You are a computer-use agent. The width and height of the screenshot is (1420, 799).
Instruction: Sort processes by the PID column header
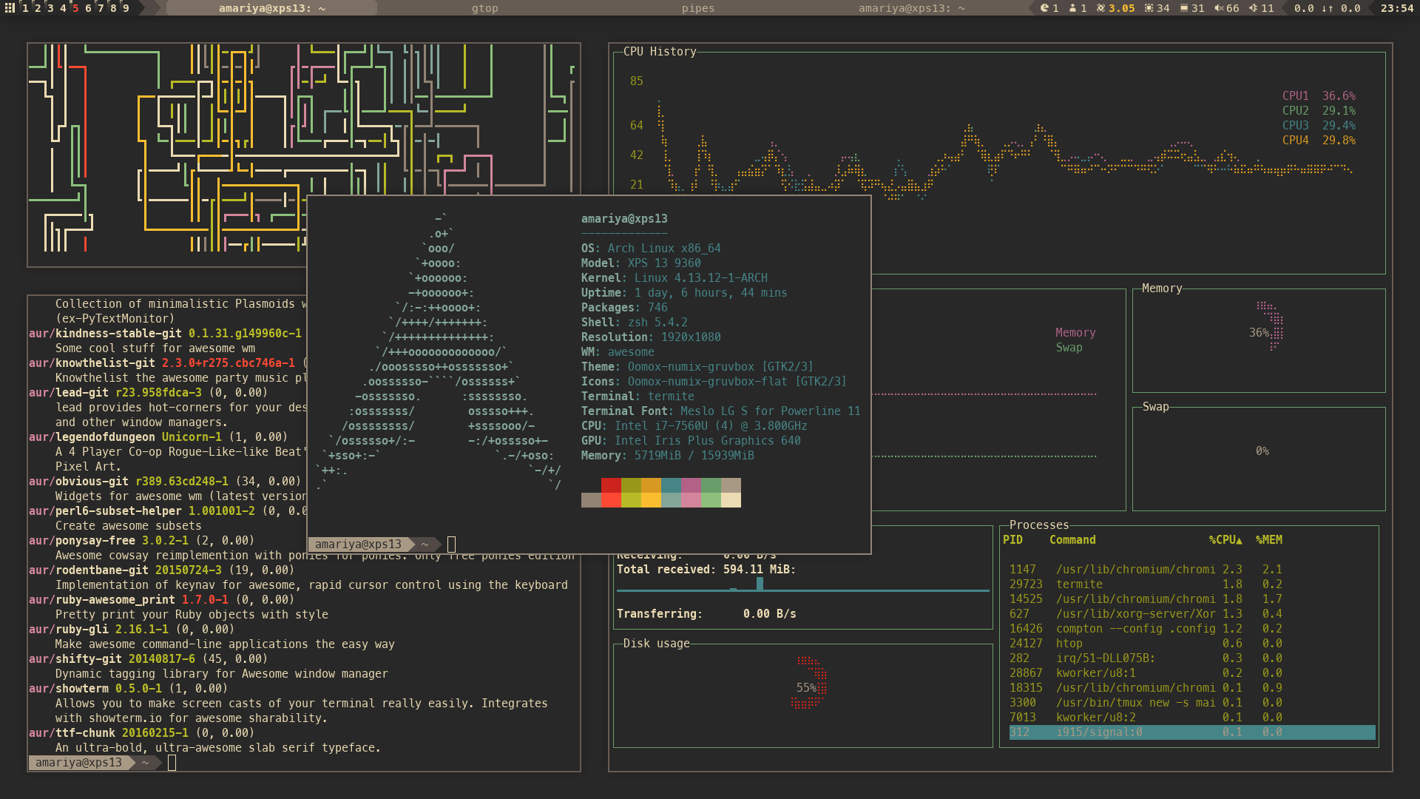coord(1012,540)
